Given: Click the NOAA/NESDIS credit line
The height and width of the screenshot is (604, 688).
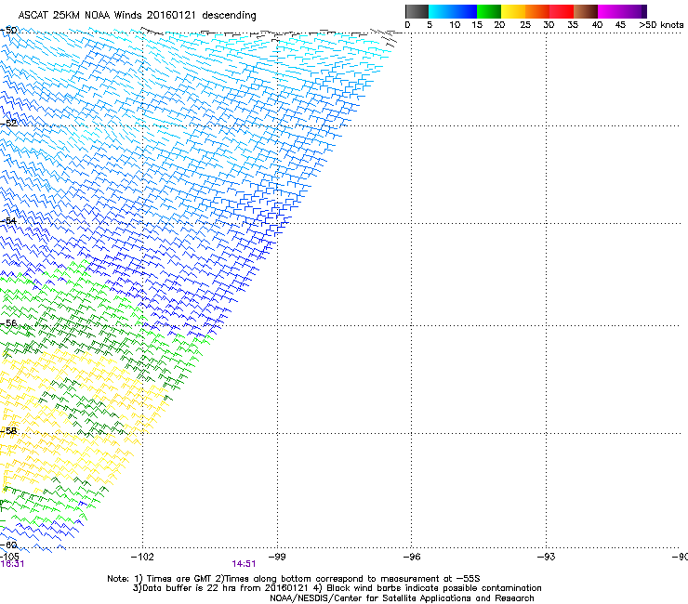Looking at the screenshot, I should click(x=402, y=598).
